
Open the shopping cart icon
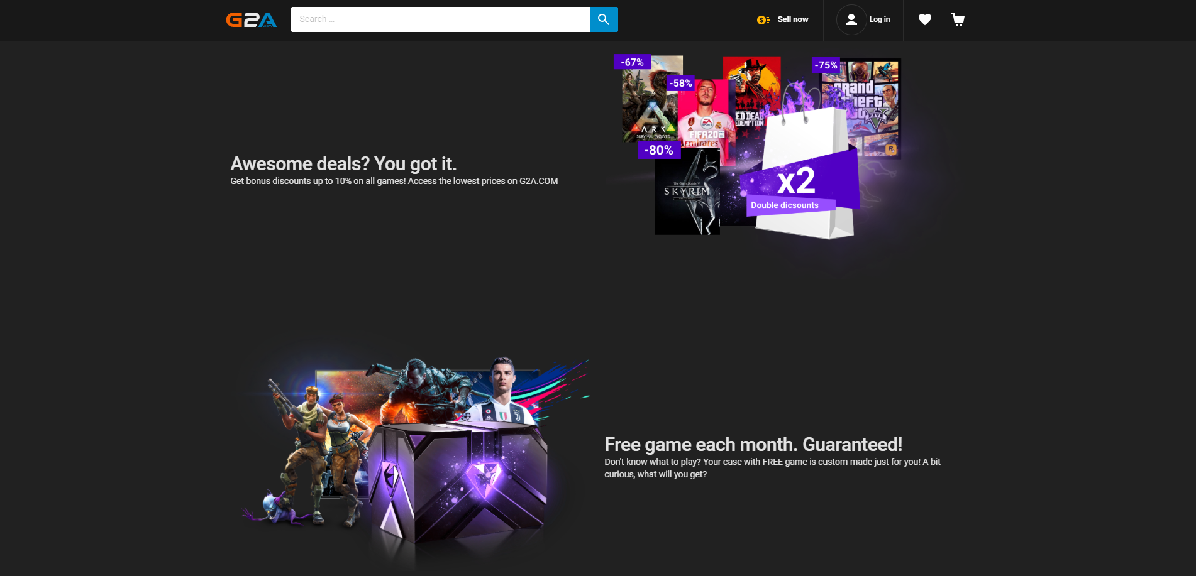click(x=958, y=20)
